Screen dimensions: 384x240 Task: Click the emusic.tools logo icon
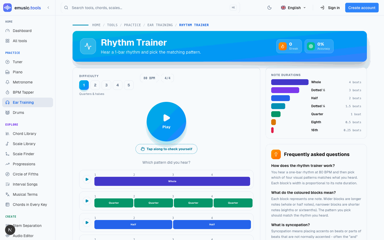tap(7, 8)
